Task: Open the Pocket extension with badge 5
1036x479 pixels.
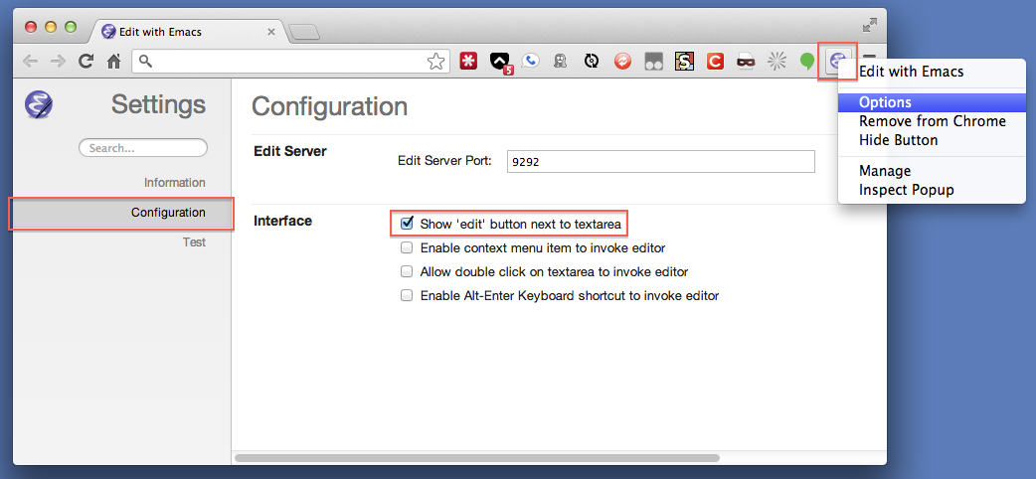Action: pyautogui.click(x=500, y=62)
